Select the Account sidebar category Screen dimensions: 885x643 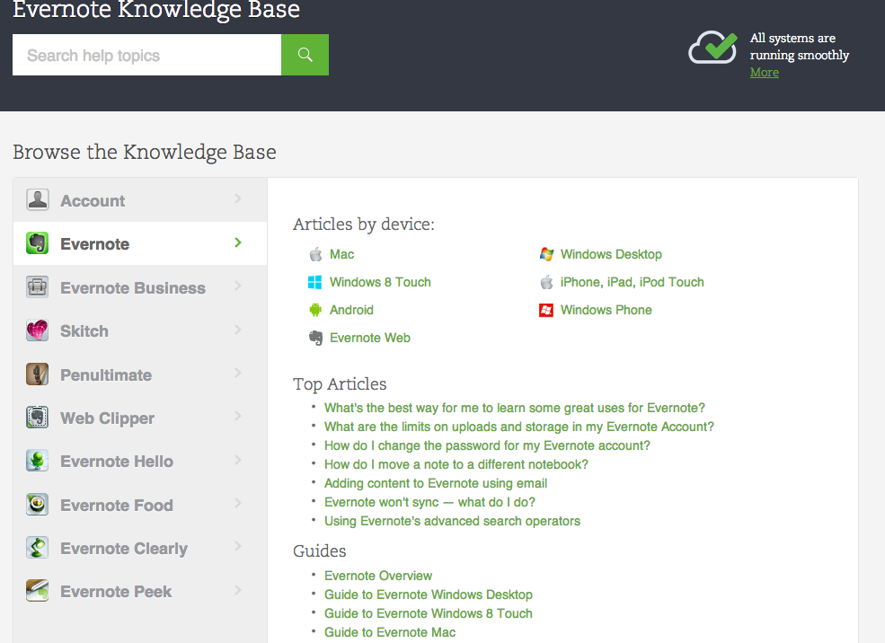pos(93,201)
